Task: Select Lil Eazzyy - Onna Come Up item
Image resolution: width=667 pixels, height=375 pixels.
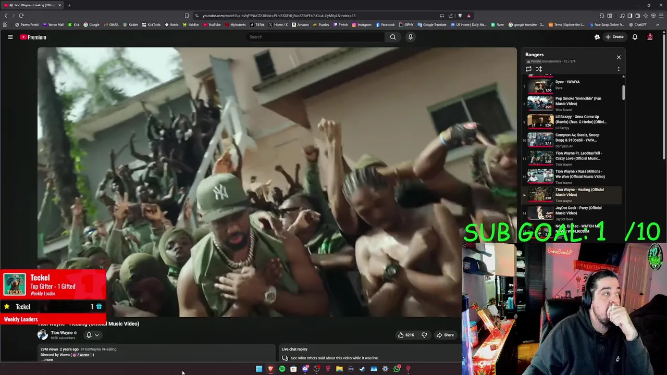Action: 572,121
